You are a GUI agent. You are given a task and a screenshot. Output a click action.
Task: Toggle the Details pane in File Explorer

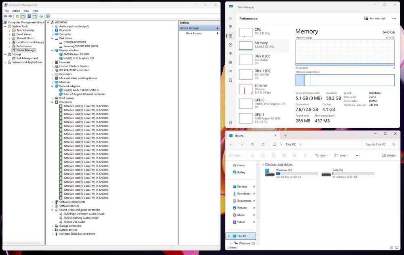(389, 156)
